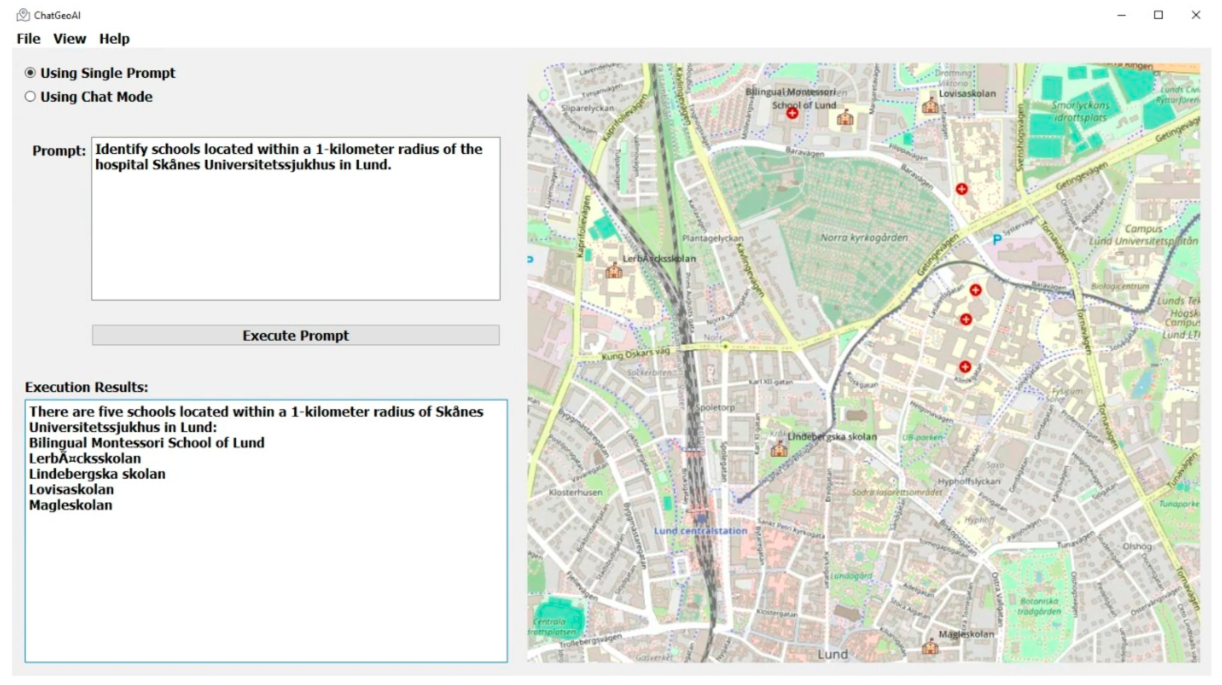Select Using Single Prompt radio button
Screen dimensions: 1222x685
pos(30,73)
